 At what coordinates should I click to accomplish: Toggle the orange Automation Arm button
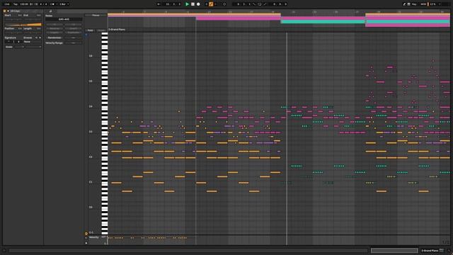click(211, 4)
